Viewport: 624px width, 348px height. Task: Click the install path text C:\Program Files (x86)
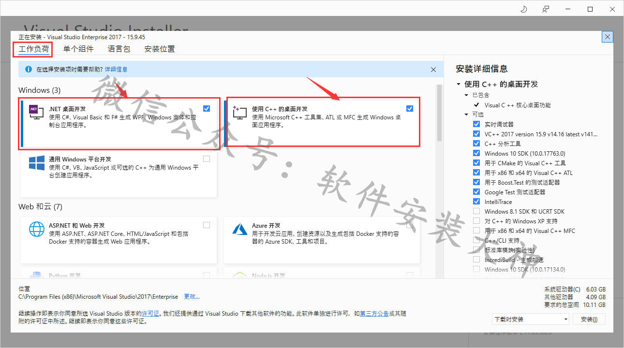tap(98, 296)
